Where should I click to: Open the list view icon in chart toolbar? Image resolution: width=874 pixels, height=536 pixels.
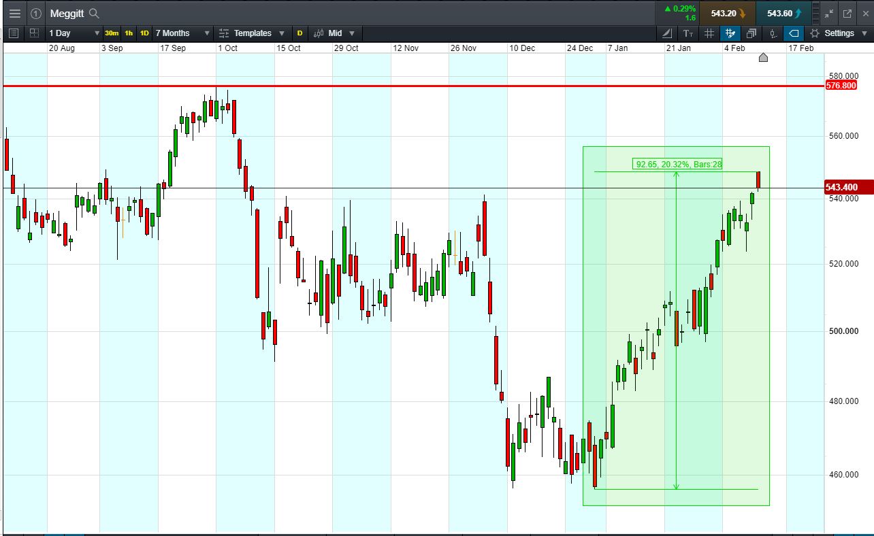(14, 33)
